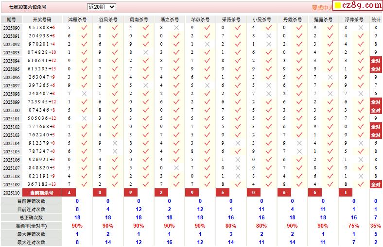The image size is (383, 247).
Task: Click the X mark for 谷风杀号 in row 2025104
Action: pyautogui.click(x=115, y=143)
